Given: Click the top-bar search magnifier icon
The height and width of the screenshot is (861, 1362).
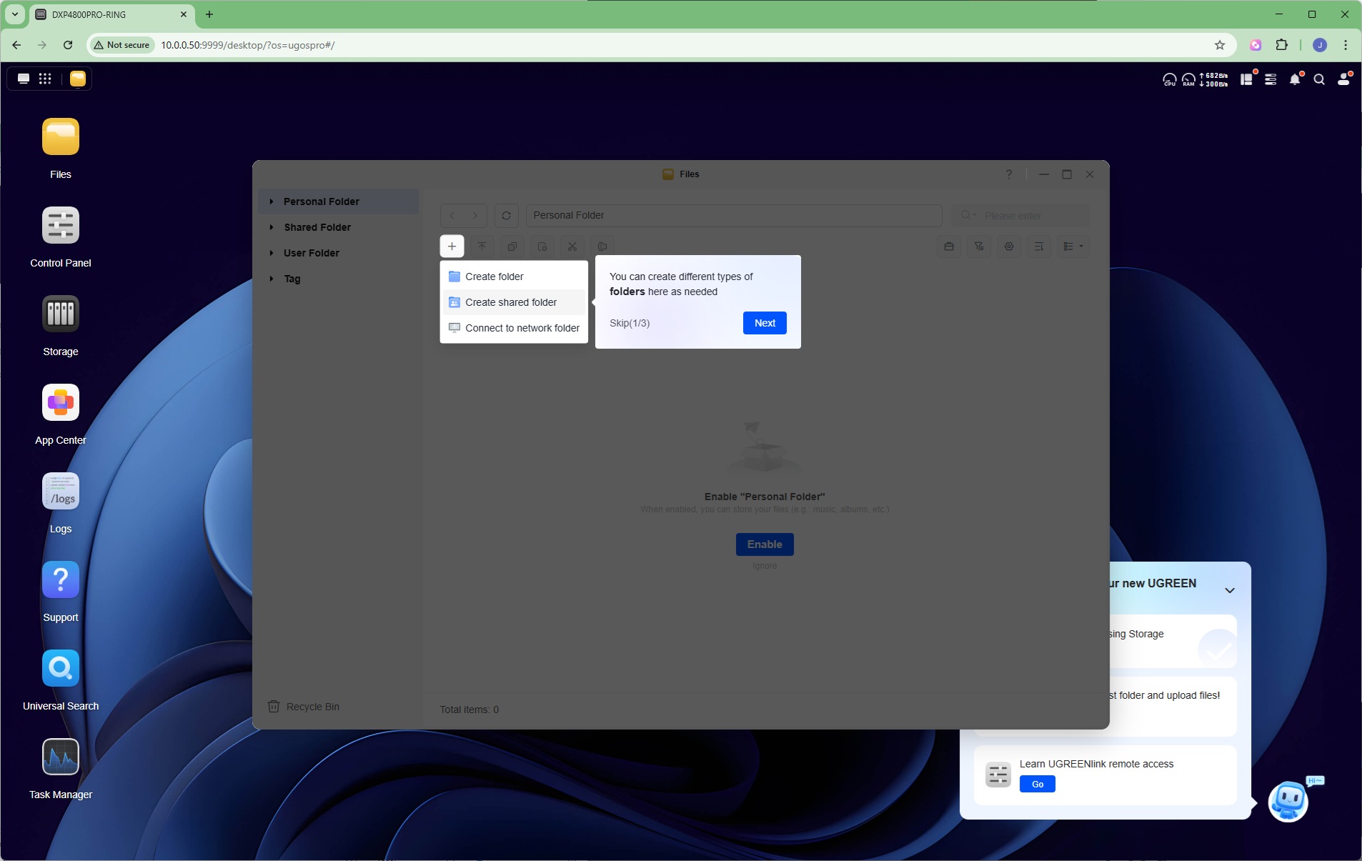Looking at the screenshot, I should coord(1319,79).
